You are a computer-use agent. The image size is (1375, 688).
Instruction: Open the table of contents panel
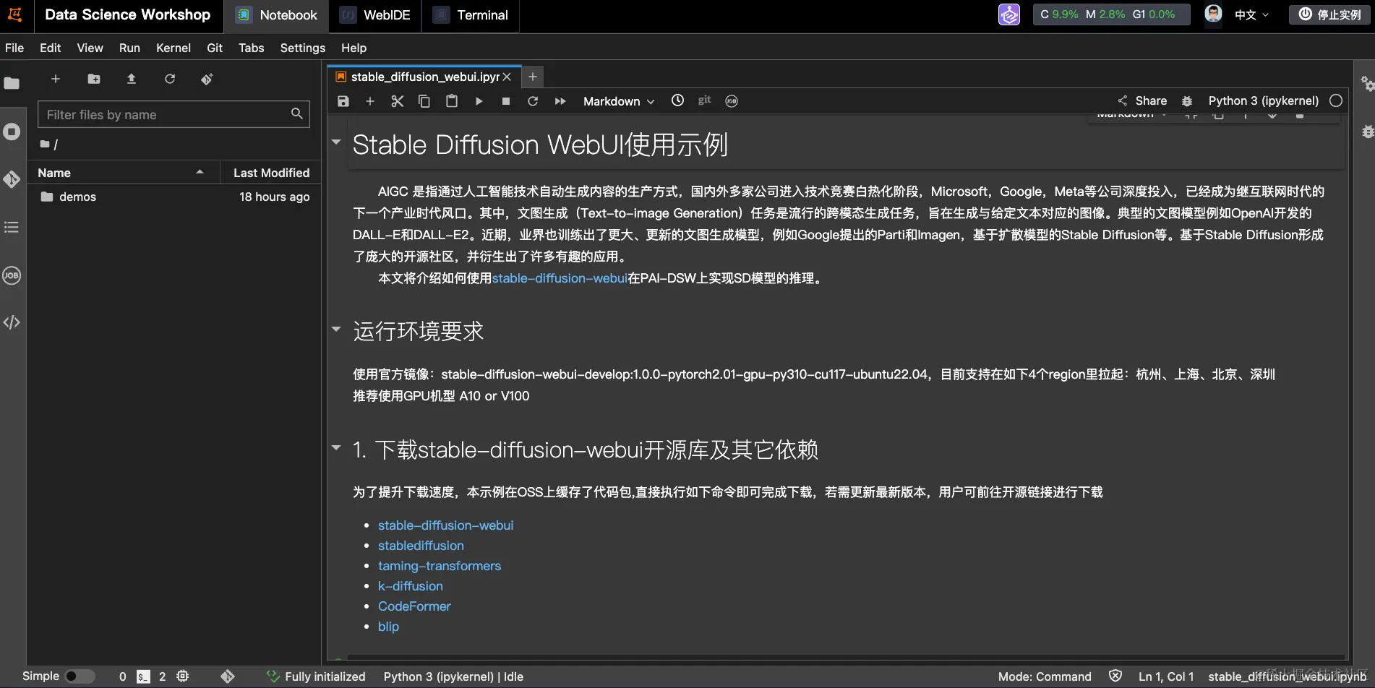click(x=12, y=228)
